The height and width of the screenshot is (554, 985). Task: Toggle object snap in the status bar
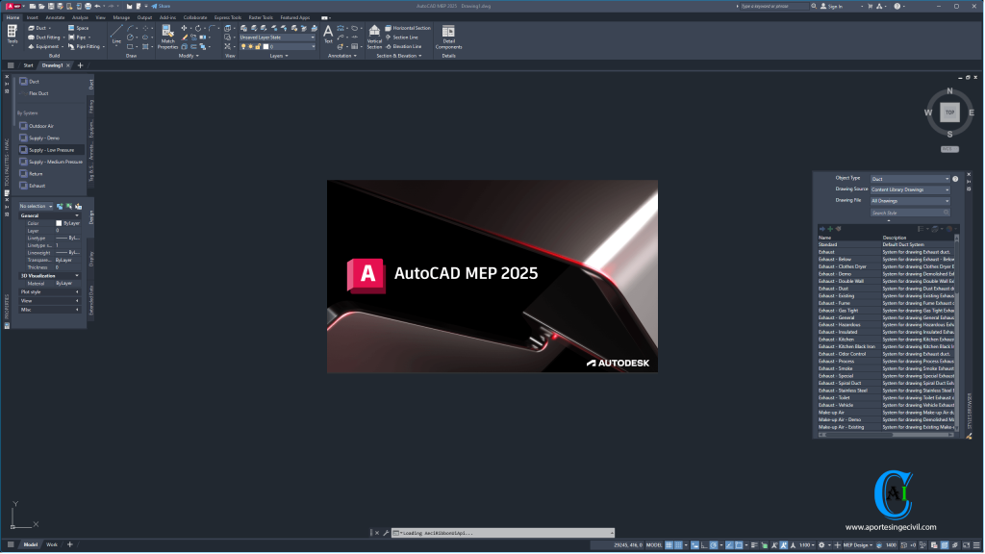[737, 543]
